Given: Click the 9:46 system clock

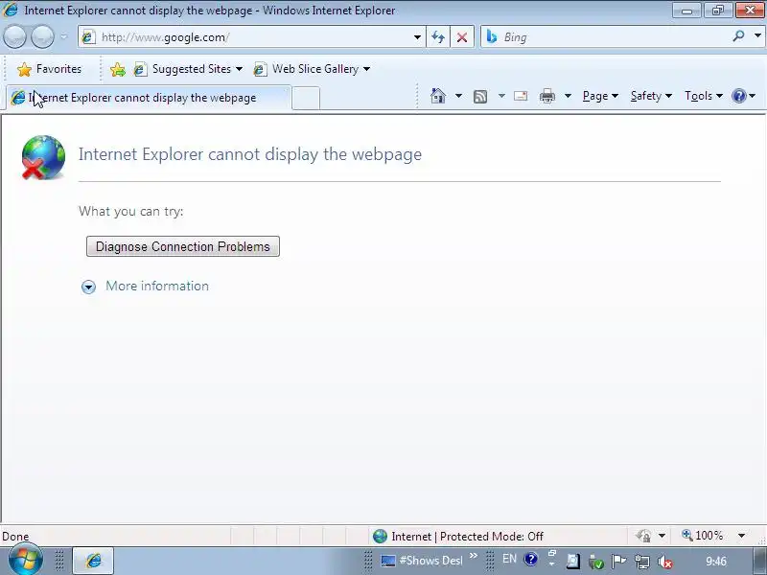Looking at the screenshot, I should pyautogui.click(x=715, y=561).
